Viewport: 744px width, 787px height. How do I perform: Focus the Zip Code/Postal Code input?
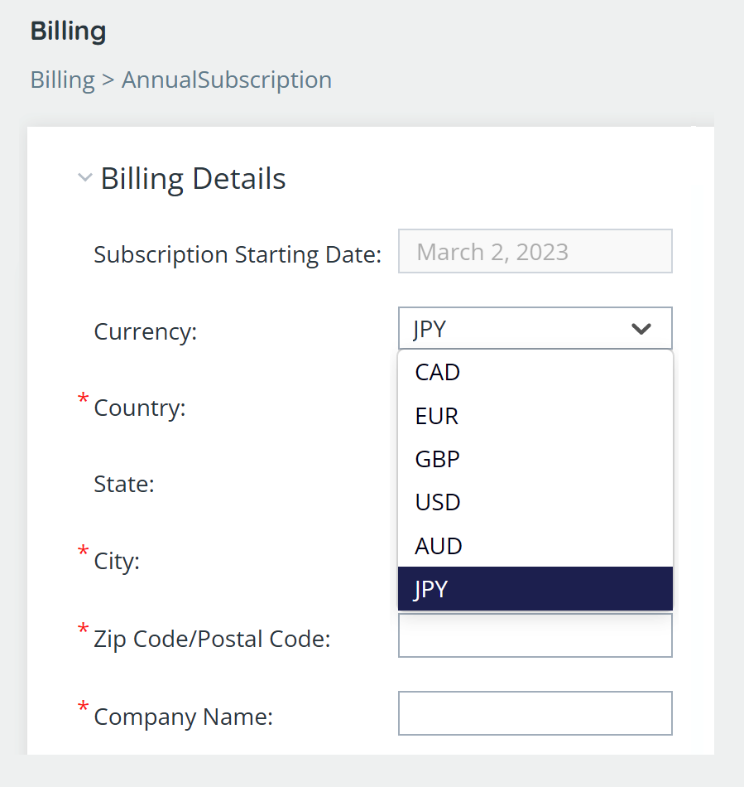(x=535, y=635)
